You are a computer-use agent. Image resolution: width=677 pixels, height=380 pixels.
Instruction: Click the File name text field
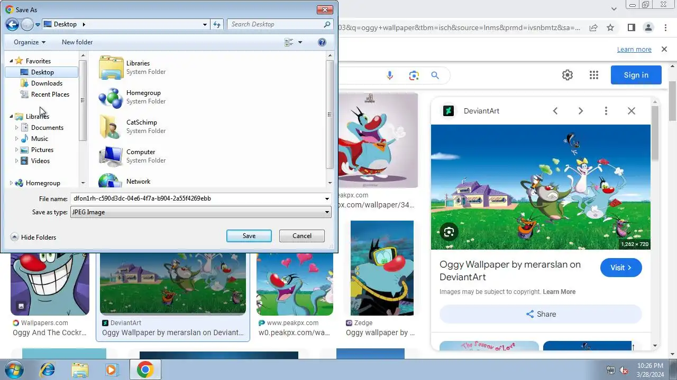196,198
